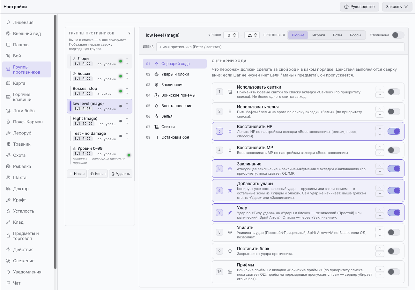Viewport: 415px width, 290px height.
Task: Turn off the Заклинание step toggle
Action: (x=394, y=169)
